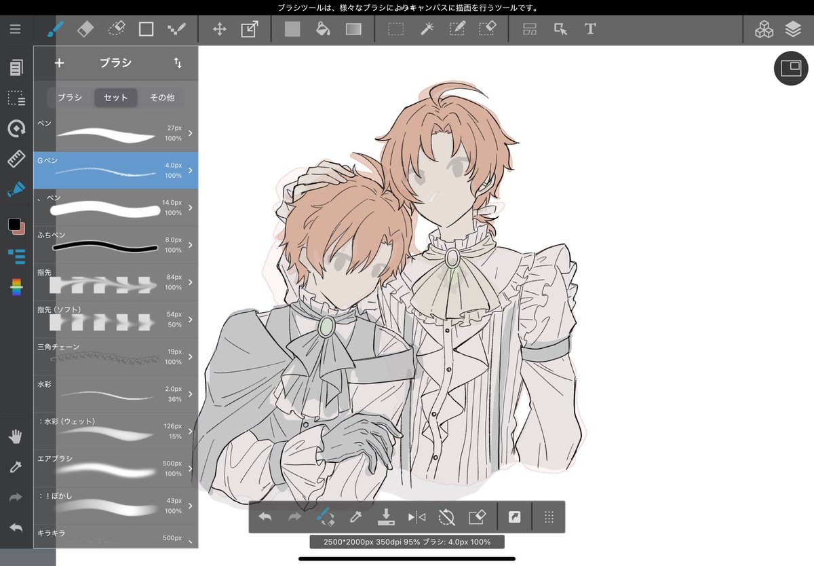Image resolution: width=814 pixels, height=566 pixels.
Task: Undo from the bottom shortcut bar
Action: (265, 517)
